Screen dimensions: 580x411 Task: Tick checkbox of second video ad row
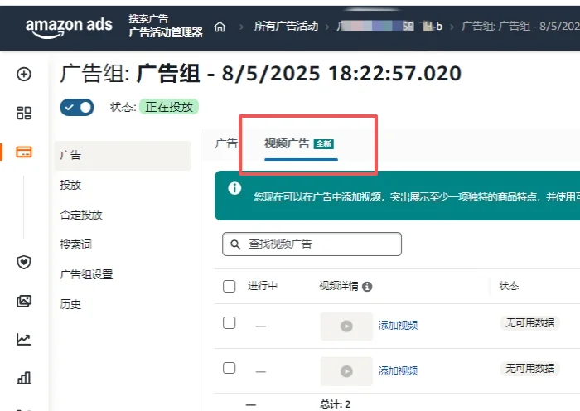[x=230, y=368]
